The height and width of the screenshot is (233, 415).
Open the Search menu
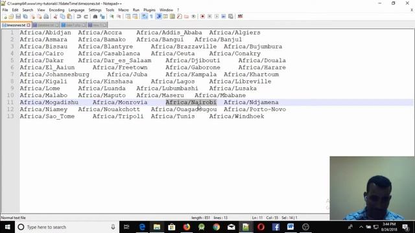point(27,10)
